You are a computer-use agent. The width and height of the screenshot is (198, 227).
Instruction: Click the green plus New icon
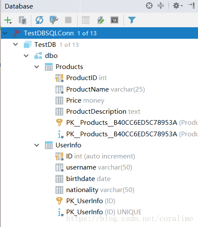tap(8, 20)
